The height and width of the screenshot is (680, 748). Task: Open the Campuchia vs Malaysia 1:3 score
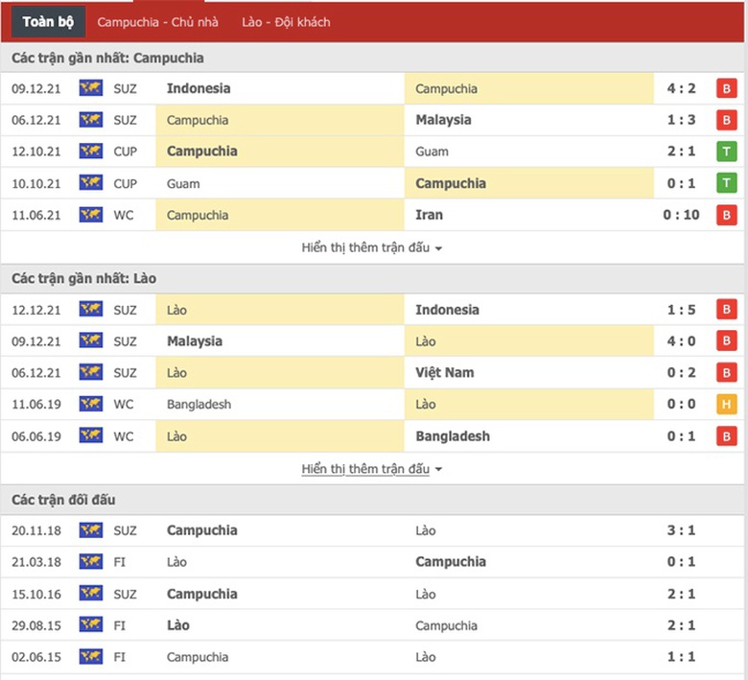[682, 120]
